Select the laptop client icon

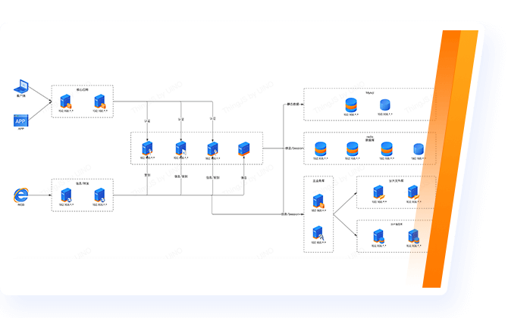coord(21,86)
